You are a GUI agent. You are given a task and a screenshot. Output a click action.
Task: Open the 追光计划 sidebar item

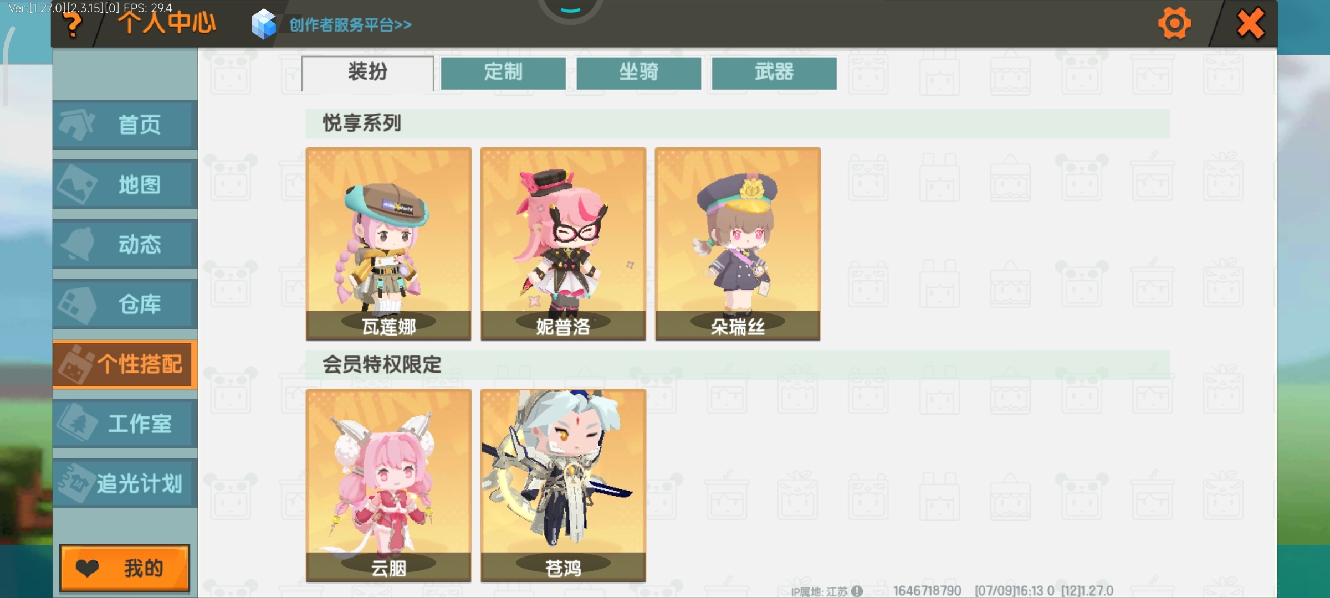pyautogui.click(x=125, y=483)
